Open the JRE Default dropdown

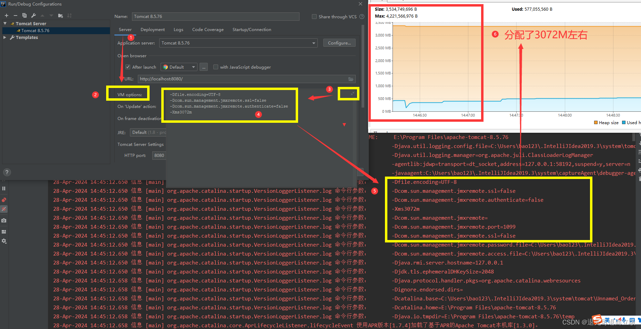(148, 132)
